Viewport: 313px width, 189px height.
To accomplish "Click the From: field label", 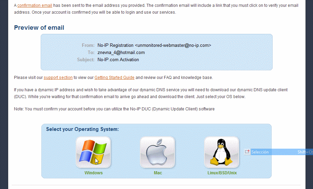I will pyautogui.click(x=88, y=45).
